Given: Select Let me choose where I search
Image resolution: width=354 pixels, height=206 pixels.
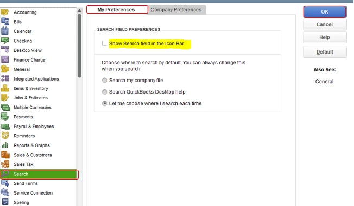Looking at the screenshot, I should (105, 103).
